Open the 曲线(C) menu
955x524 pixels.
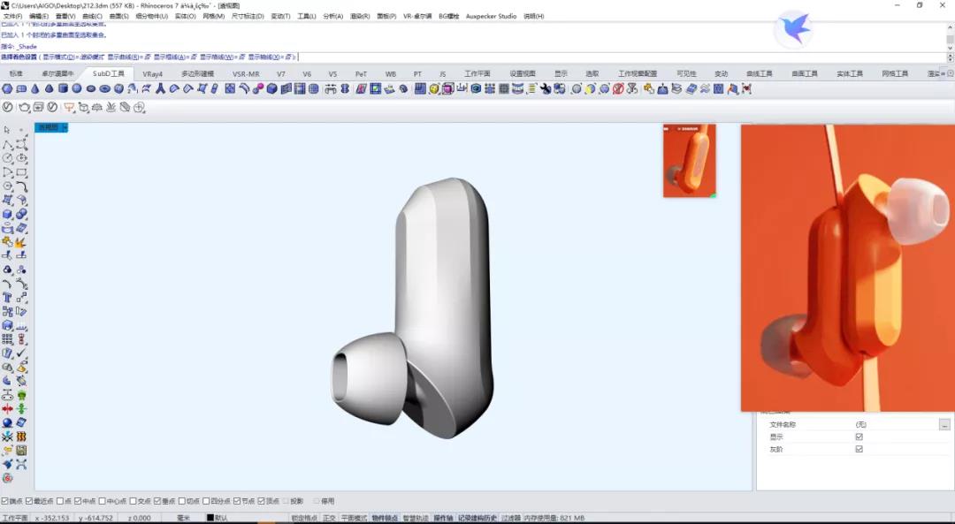click(92, 17)
